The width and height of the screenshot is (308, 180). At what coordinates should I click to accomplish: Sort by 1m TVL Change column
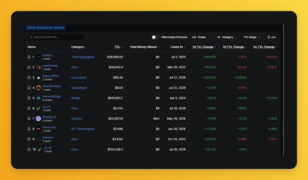pyautogui.click(x=265, y=47)
